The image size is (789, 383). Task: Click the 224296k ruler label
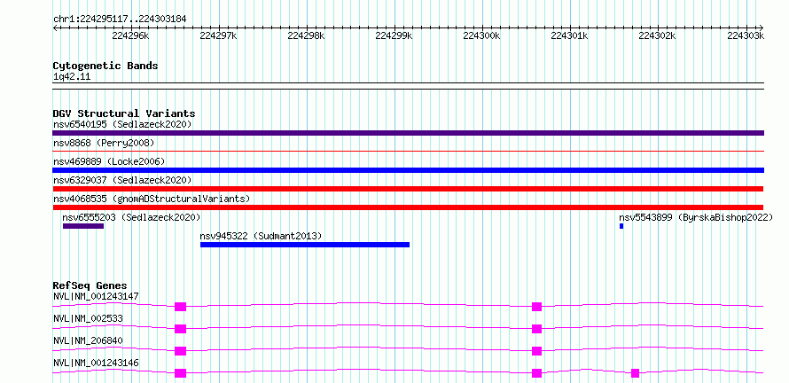[x=131, y=35]
